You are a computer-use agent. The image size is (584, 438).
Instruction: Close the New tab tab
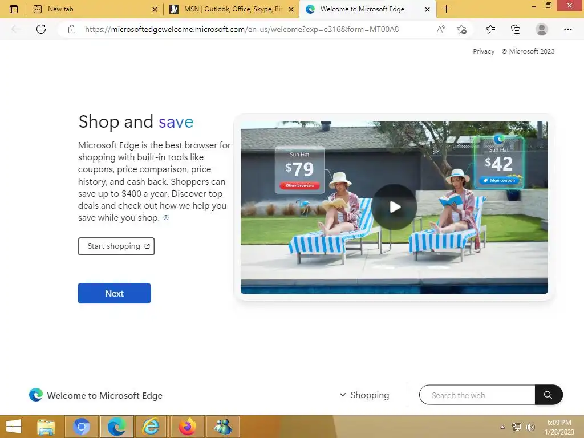tap(155, 9)
